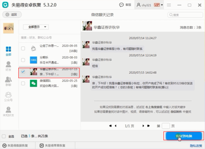Go to next page with right arrow
Image resolution: width=205 pixels, height=149 pixels.
point(143,126)
